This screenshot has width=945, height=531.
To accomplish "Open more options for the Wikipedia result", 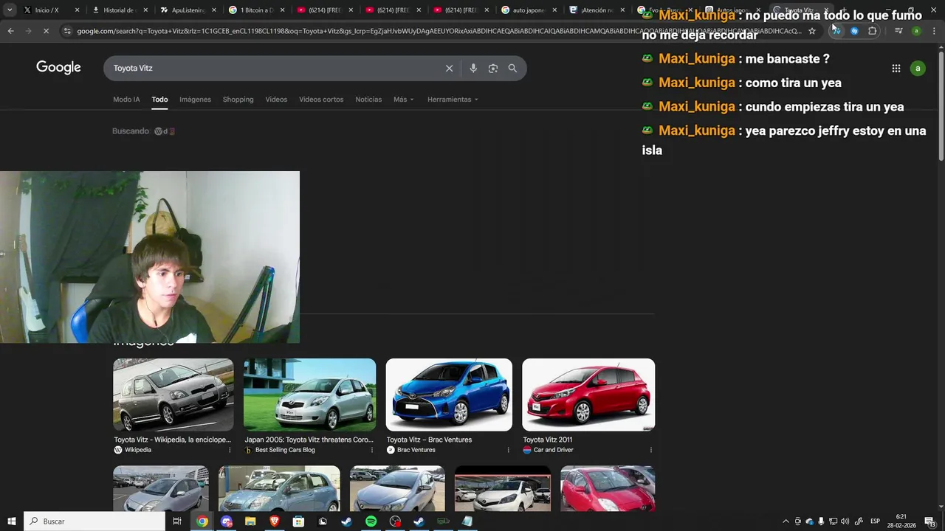I will pos(230,450).
